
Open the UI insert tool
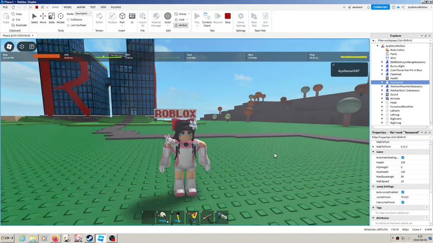point(132,18)
